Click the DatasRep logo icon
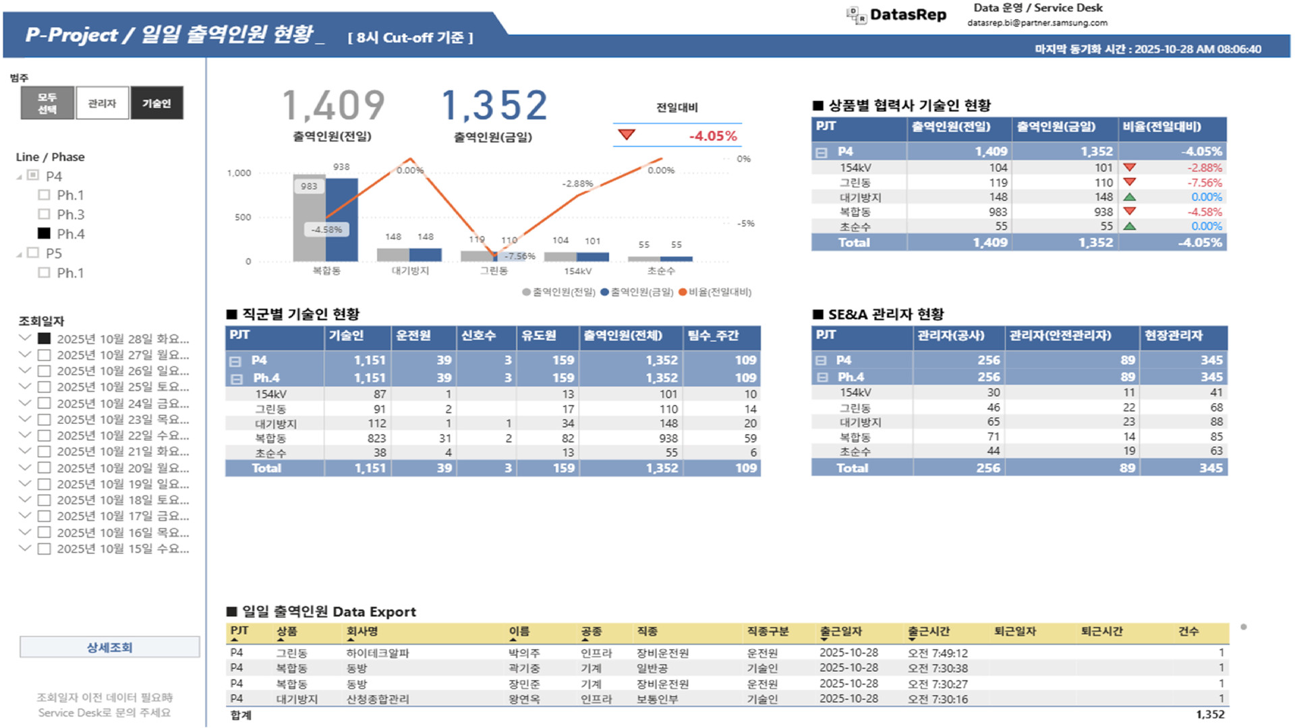Image resolution: width=1295 pixels, height=728 pixels. pos(856,15)
